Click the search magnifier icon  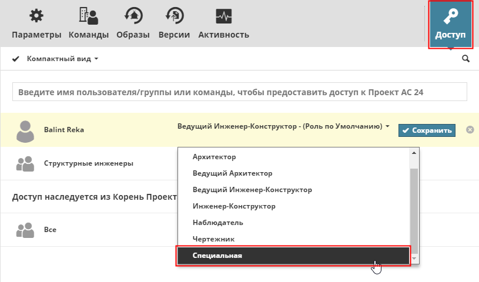click(466, 59)
